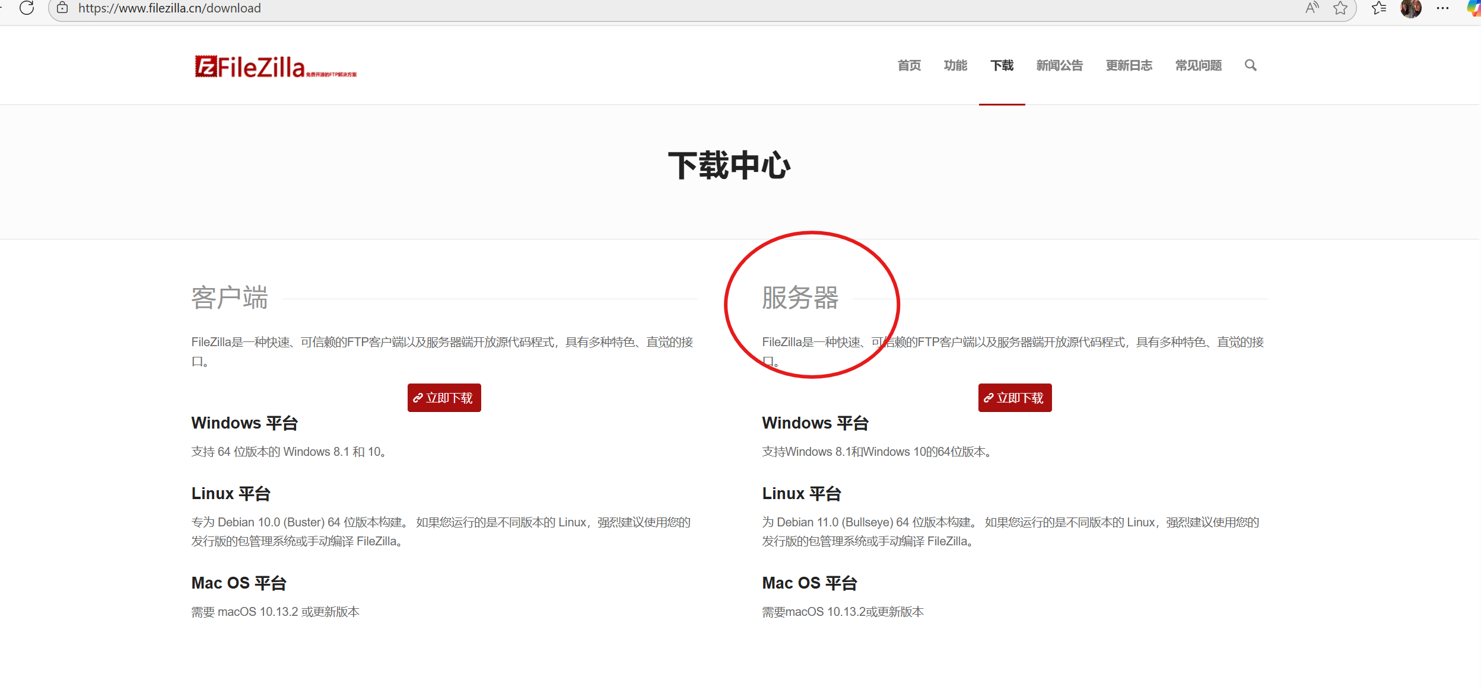Image resolution: width=1481 pixels, height=687 pixels.
Task: Add page to favorites with star icon
Action: [1340, 8]
